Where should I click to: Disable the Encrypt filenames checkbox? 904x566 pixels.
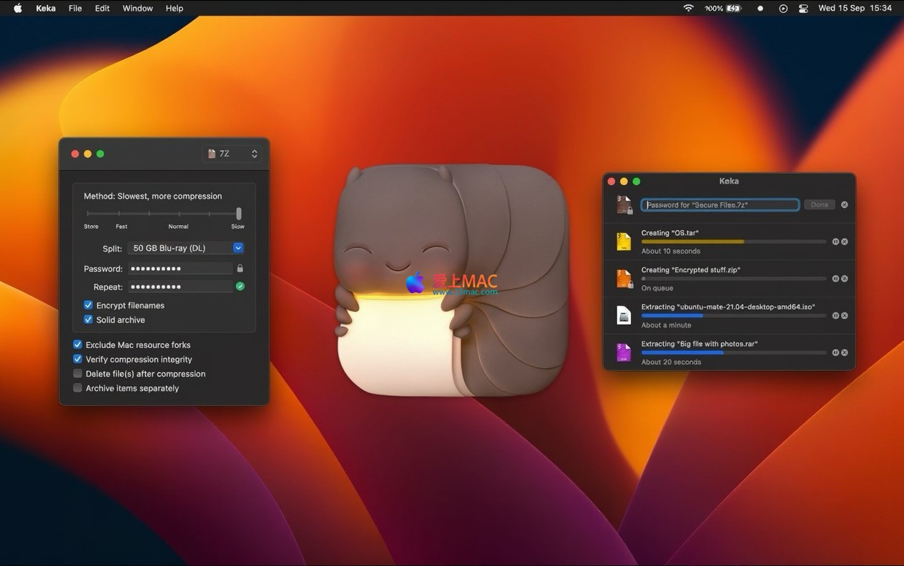pyautogui.click(x=89, y=305)
